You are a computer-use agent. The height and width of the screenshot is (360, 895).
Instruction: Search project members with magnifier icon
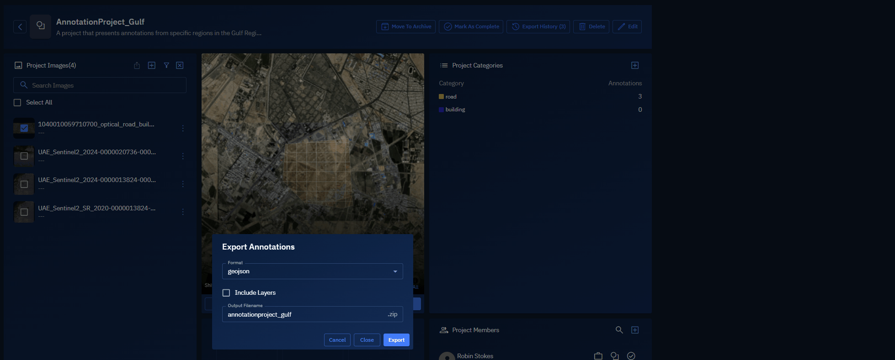click(x=619, y=330)
